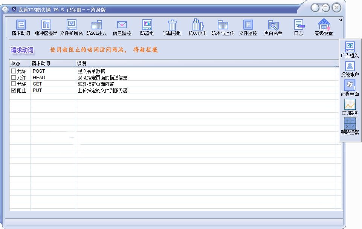This screenshot has height=229, width=362.
Task: Select the GET row text
Action: coord(37,84)
